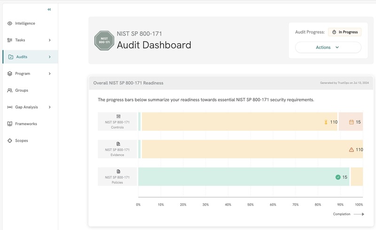Image resolution: width=376 pixels, height=230 pixels.
Task: Click the Policies document icon
Action: coord(118,171)
